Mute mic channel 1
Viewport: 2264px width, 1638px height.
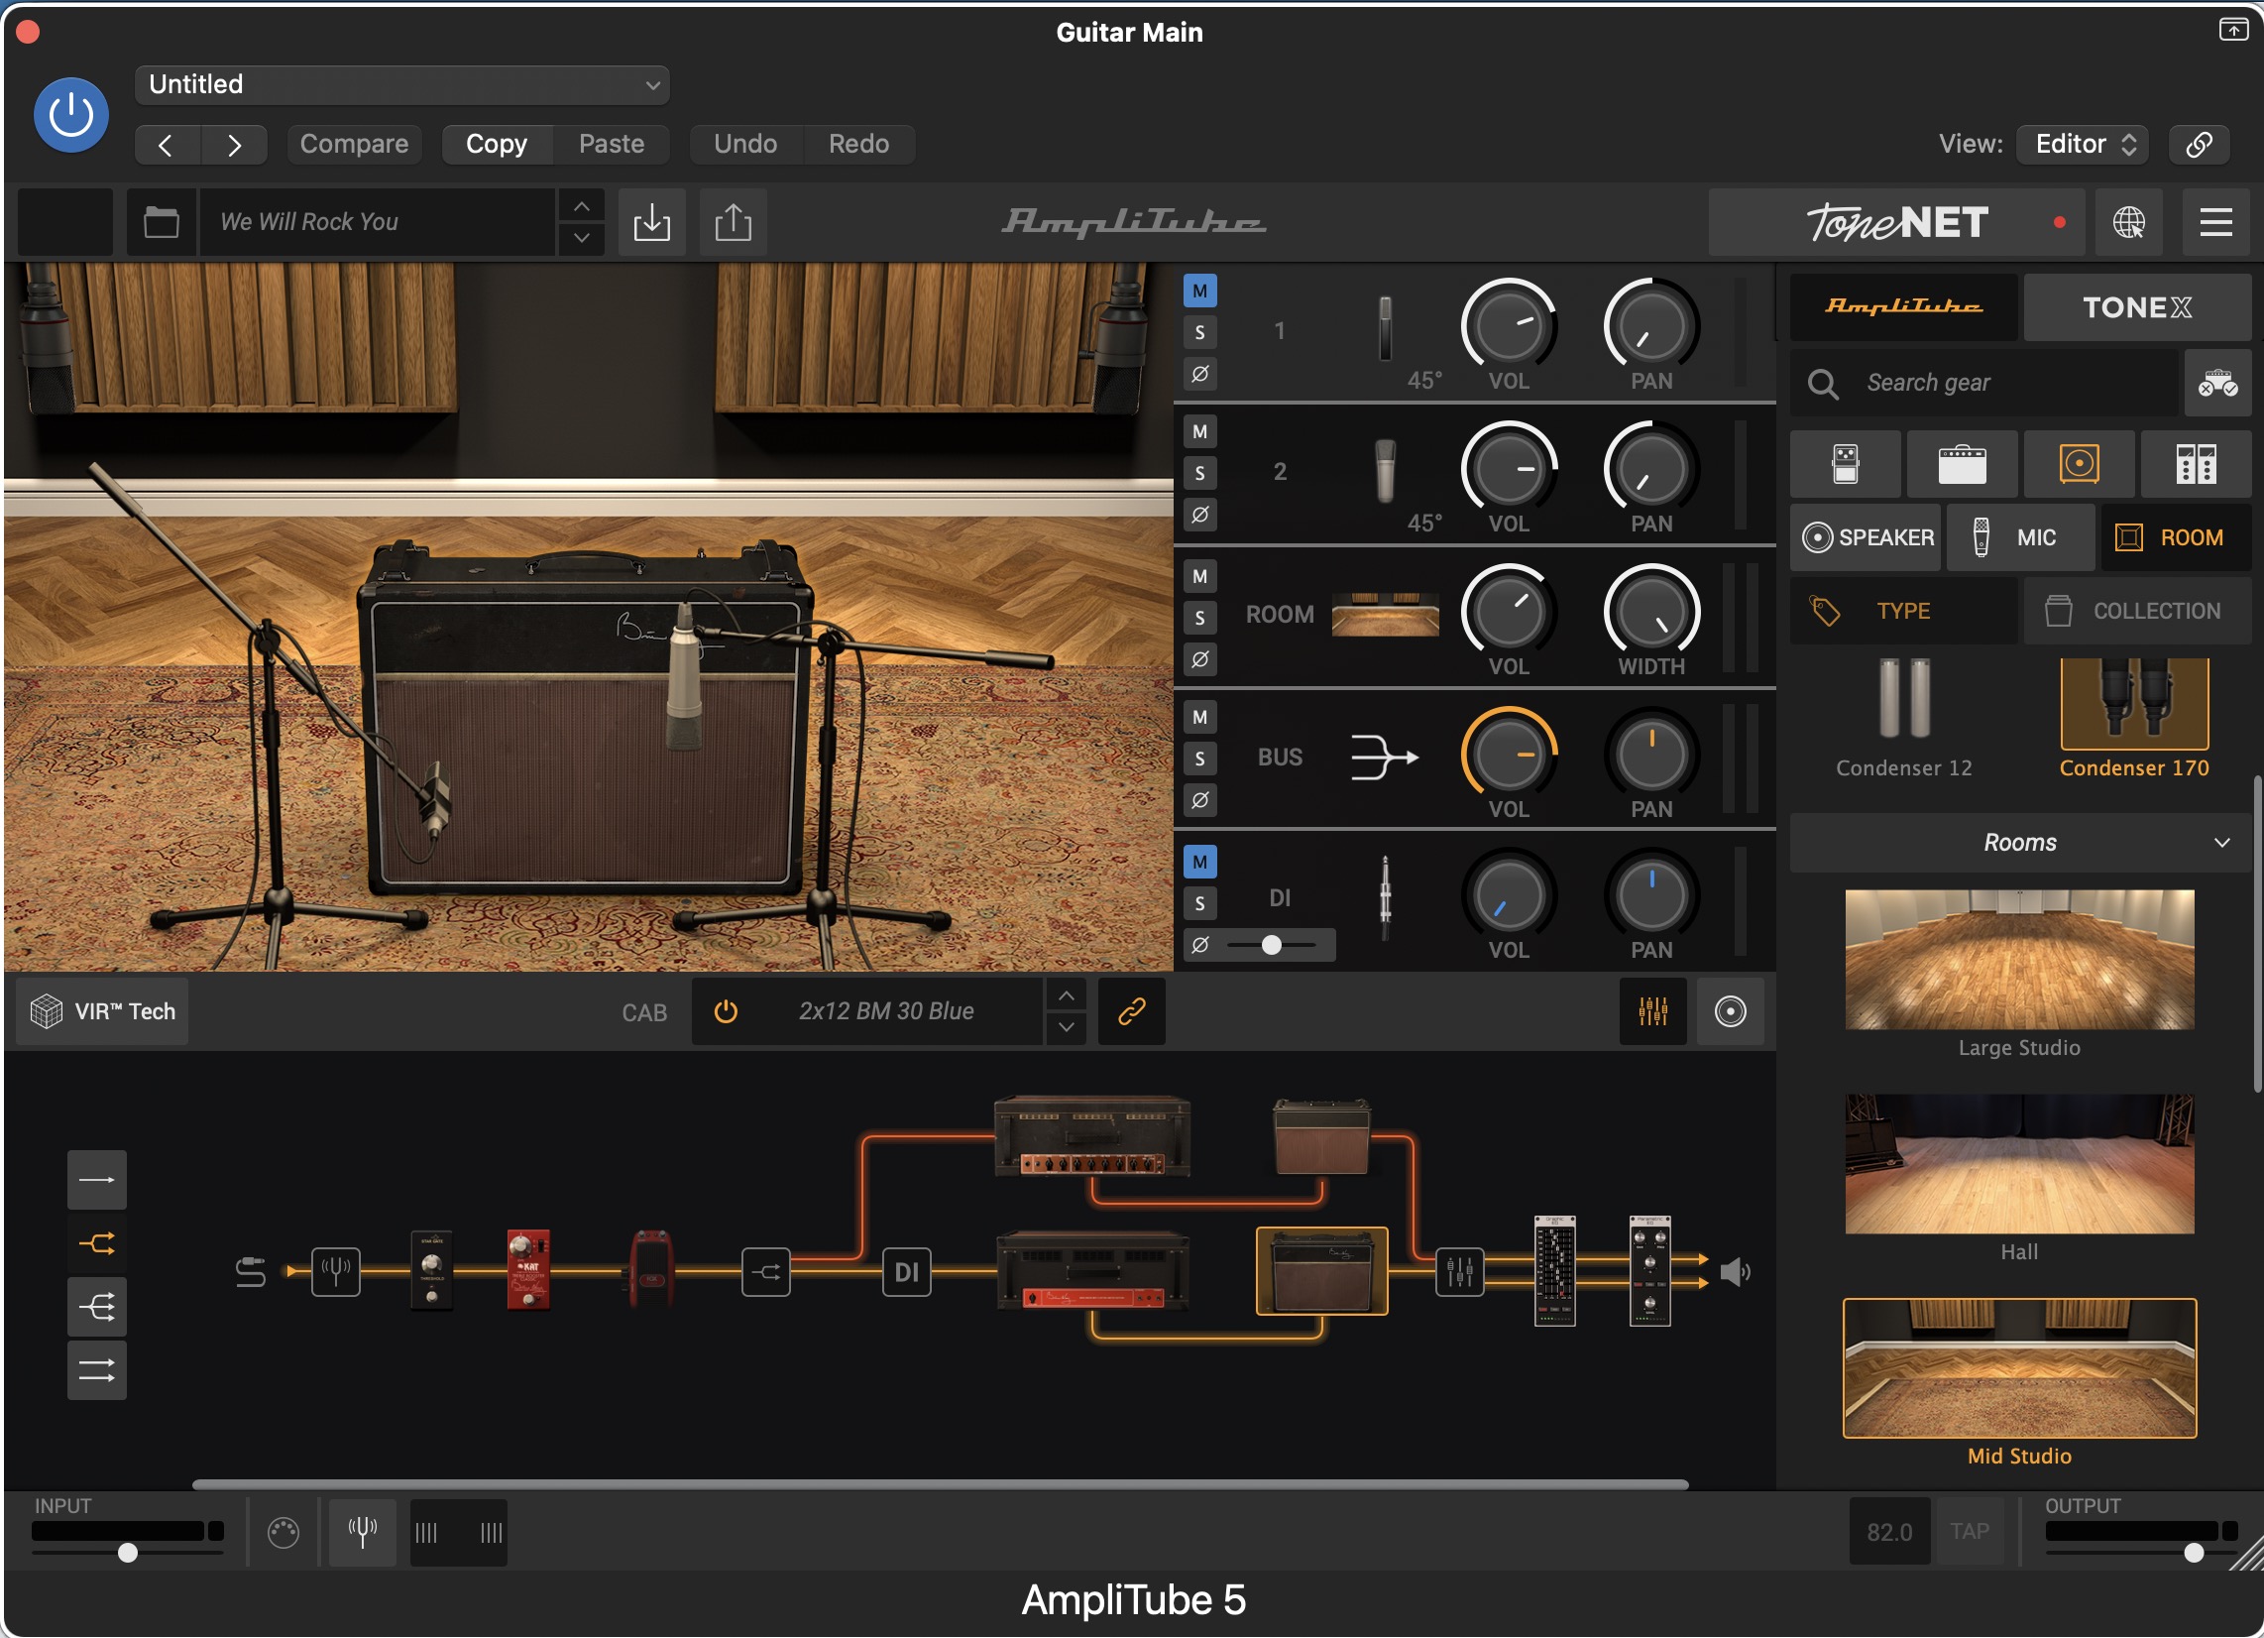(1199, 292)
